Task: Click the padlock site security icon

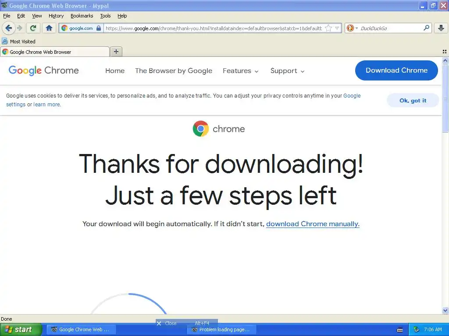Action: tap(99, 28)
